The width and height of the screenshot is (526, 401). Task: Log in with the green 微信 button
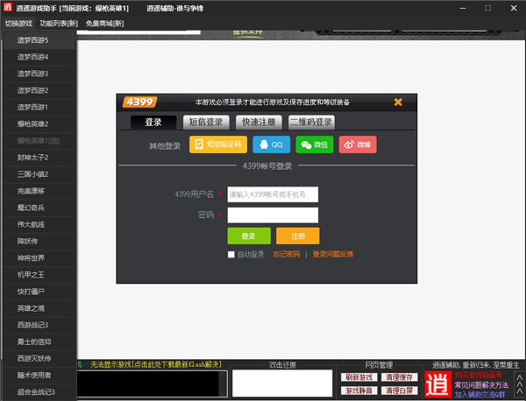(315, 144)
